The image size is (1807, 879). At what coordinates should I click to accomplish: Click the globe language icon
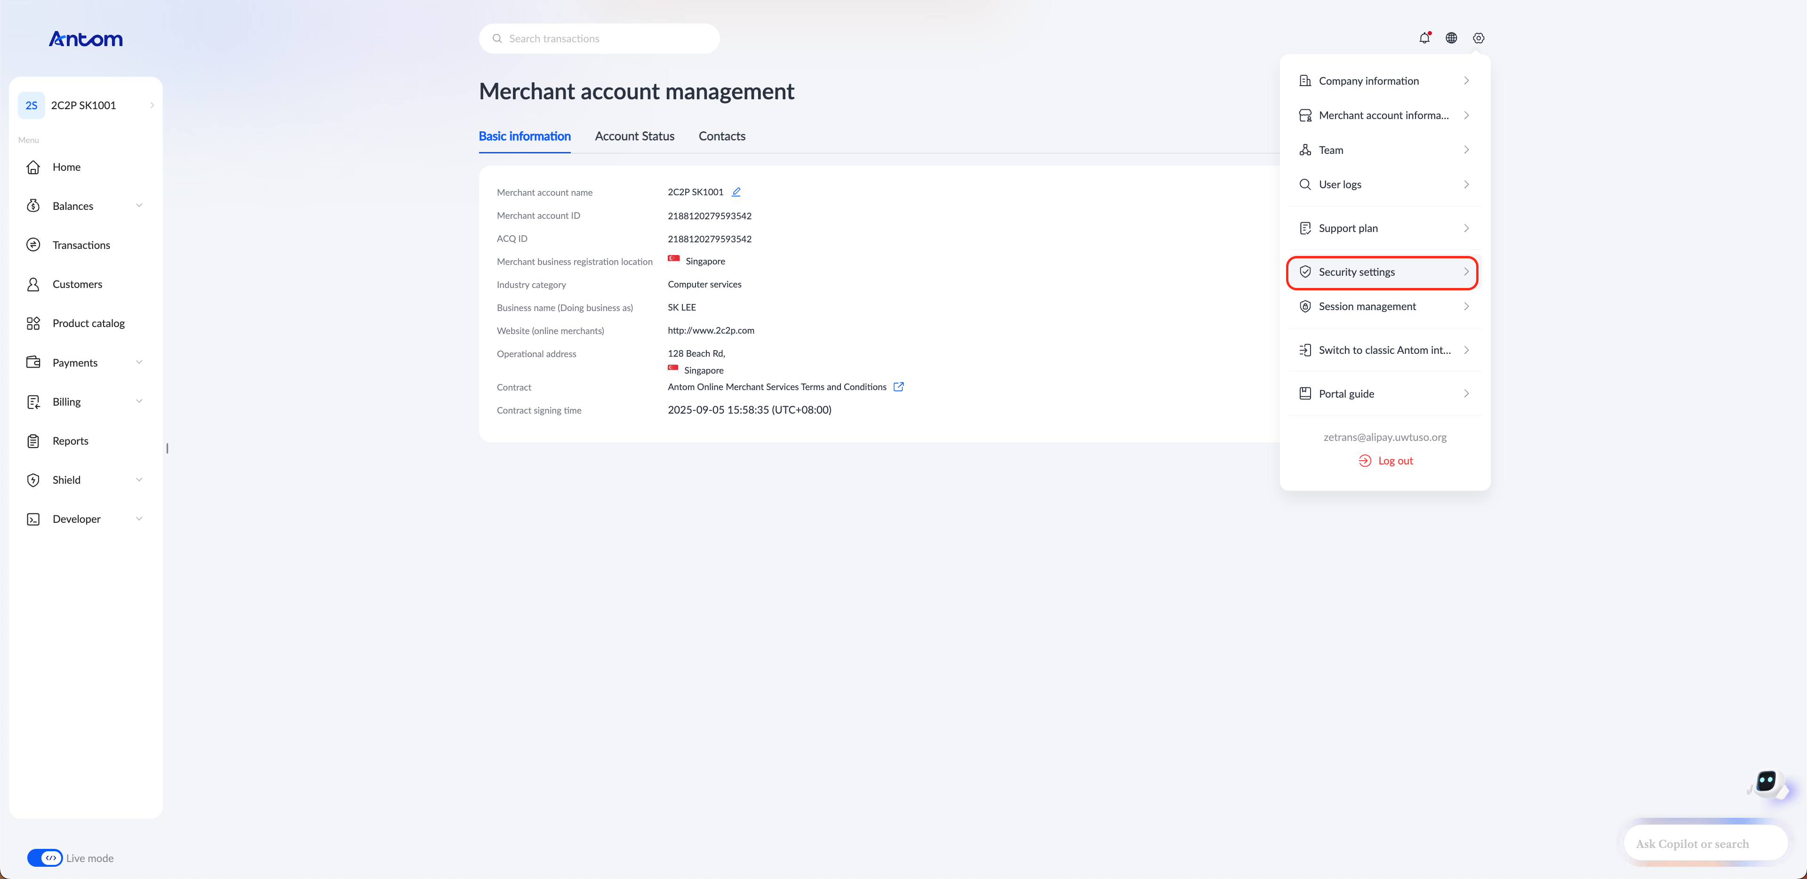click(1451, 38)
